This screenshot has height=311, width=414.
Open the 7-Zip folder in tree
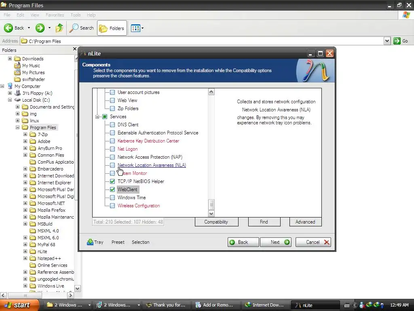coord(42,134)
